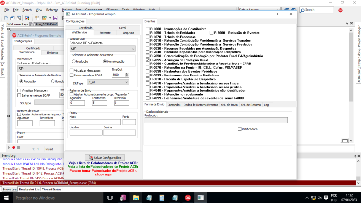
Task: Click the Toggle Form/Unit toolbar icon
Action: click(x=19, y=18)
